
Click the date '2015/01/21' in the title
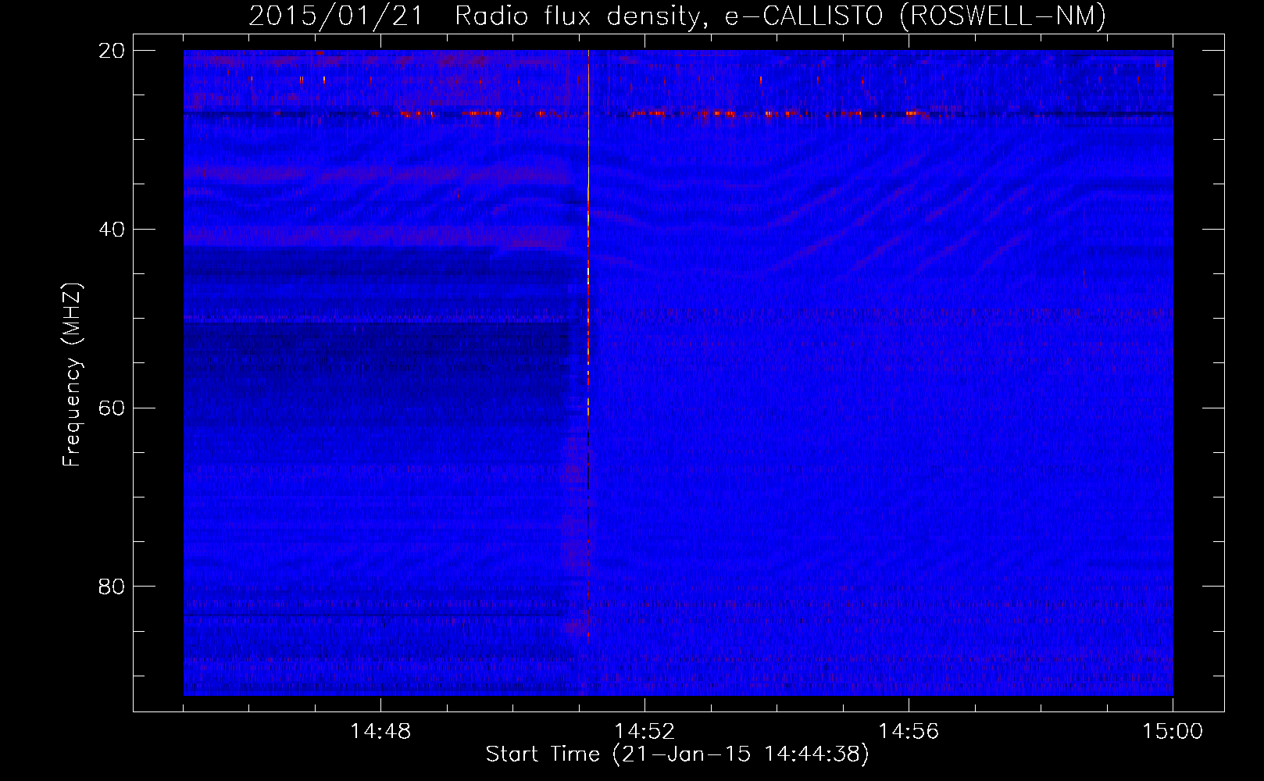tap(336, 16)
